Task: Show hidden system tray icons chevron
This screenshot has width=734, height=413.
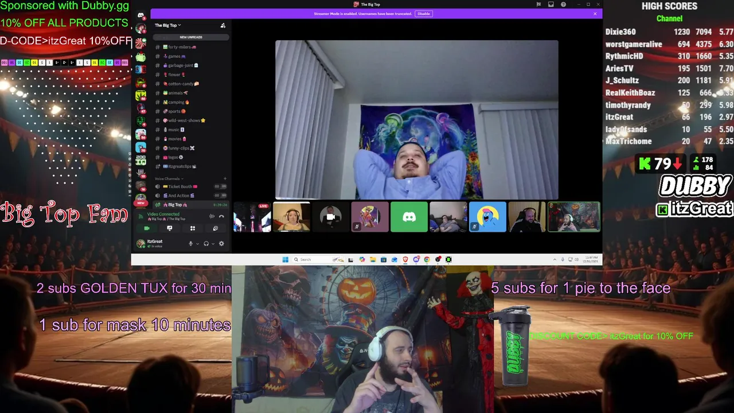Action: (x=555, y=259)
